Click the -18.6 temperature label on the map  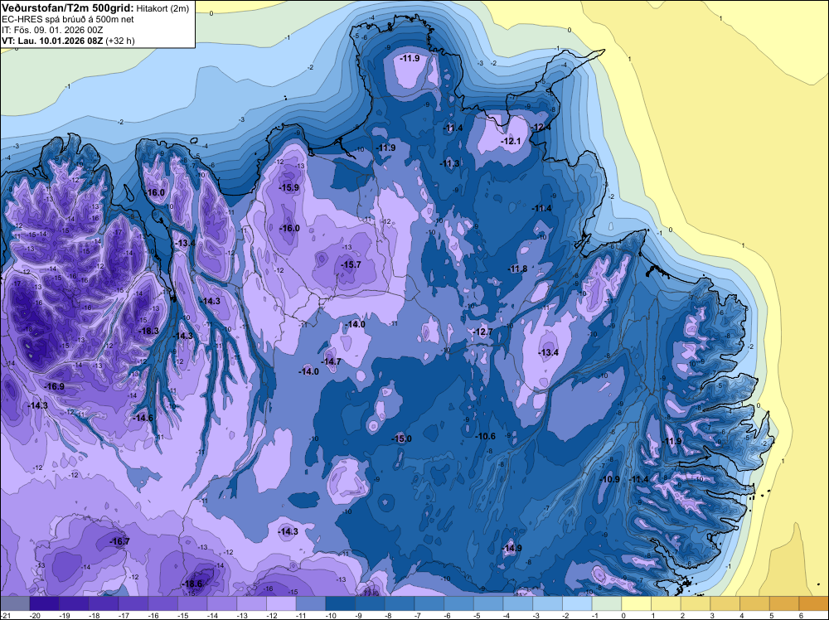[192, 584]
